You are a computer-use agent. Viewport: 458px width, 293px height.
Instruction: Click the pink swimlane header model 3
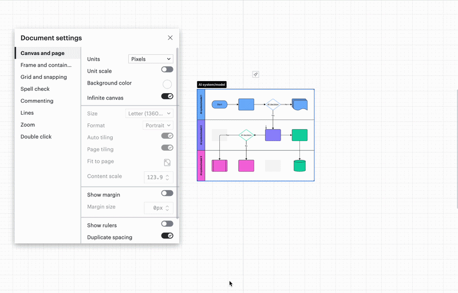(x=201, y=166)
